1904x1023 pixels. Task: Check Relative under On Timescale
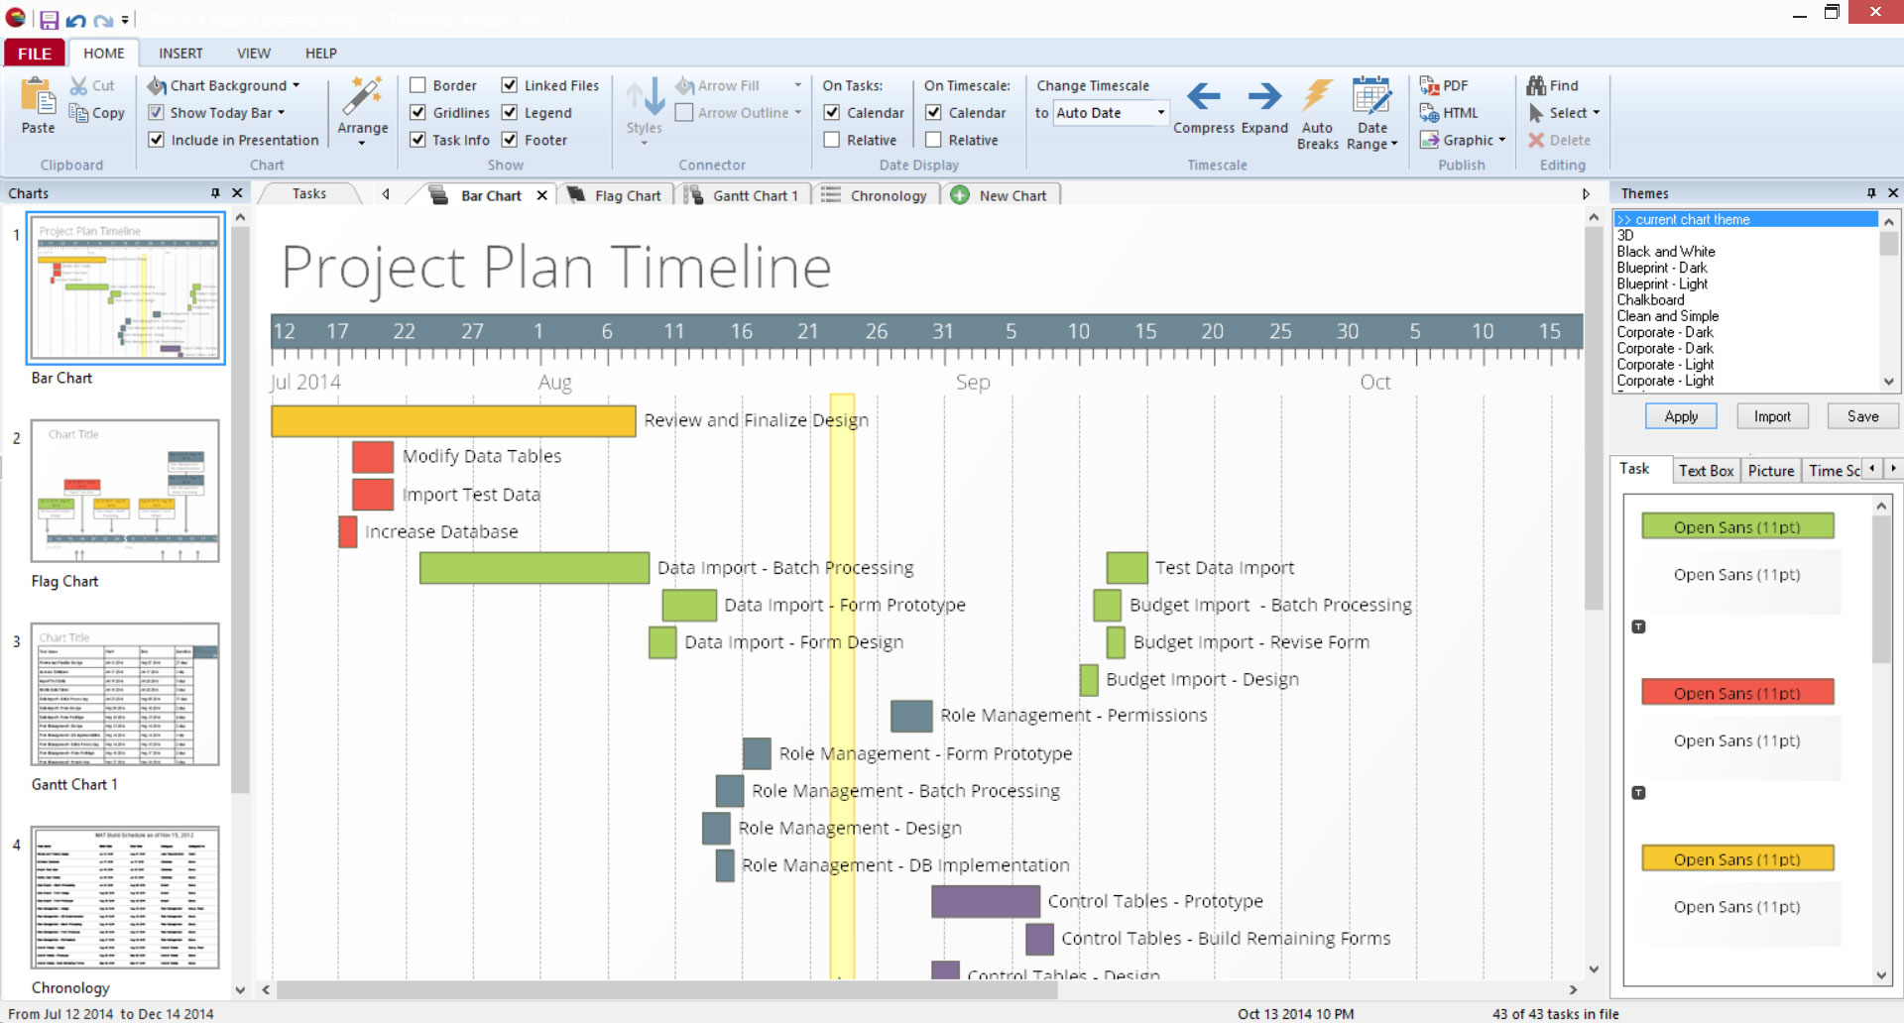(933, 139)
